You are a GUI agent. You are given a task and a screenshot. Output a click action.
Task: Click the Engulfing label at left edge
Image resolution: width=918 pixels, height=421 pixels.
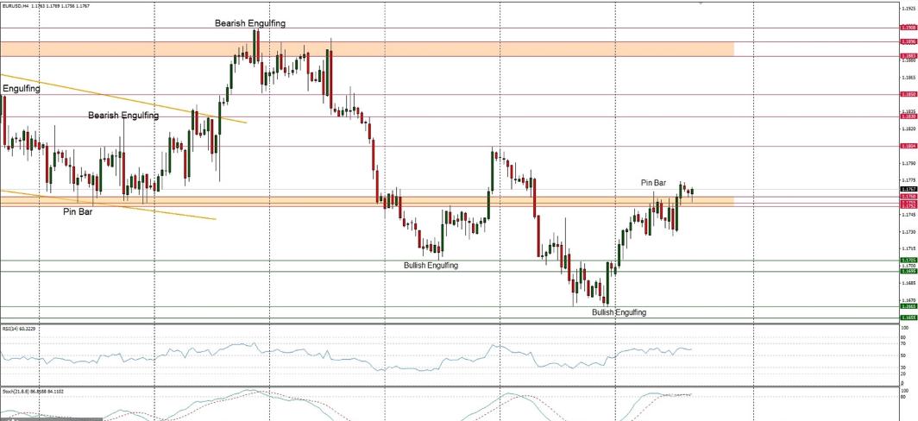21,88
